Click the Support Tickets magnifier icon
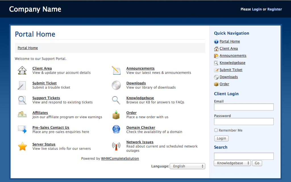Image resolution: width=291 pixels, height=182 pixels. click(22, 100)
